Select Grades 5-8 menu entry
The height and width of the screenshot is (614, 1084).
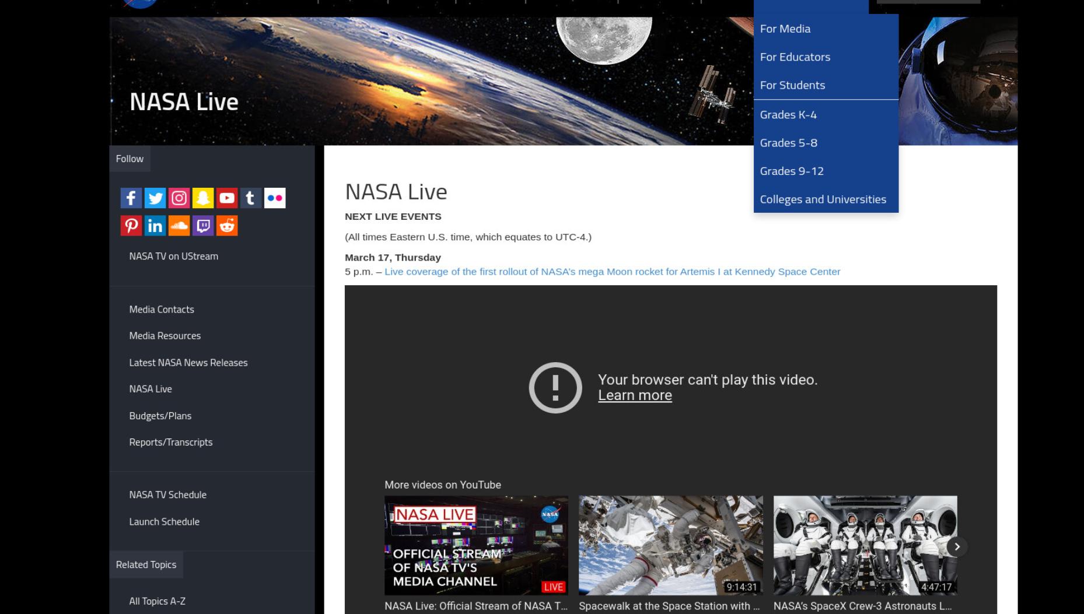click(x=826, y=143)
